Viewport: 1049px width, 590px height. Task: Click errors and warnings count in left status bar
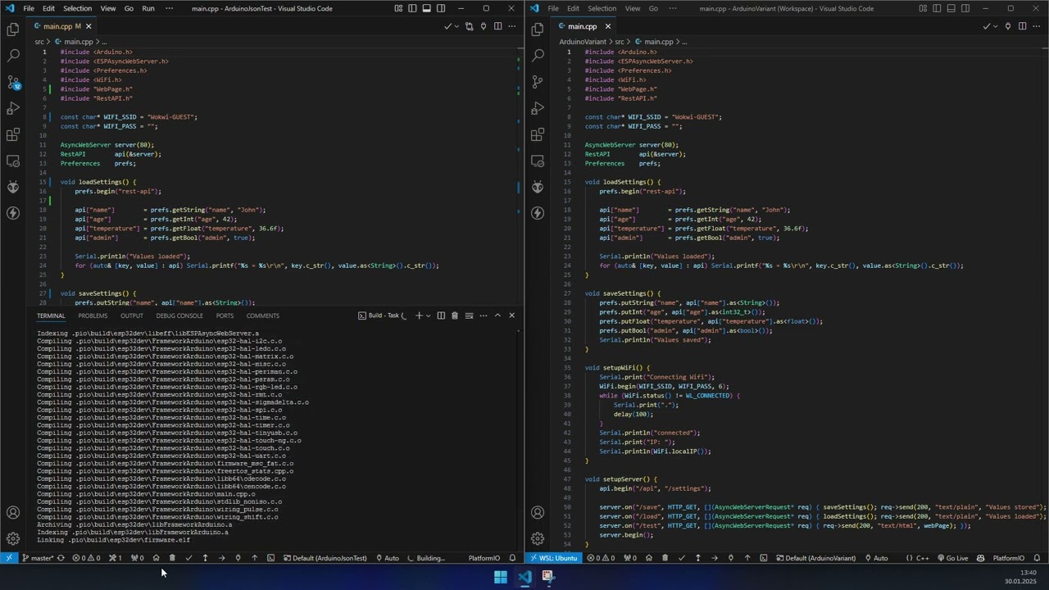point(86,558)
